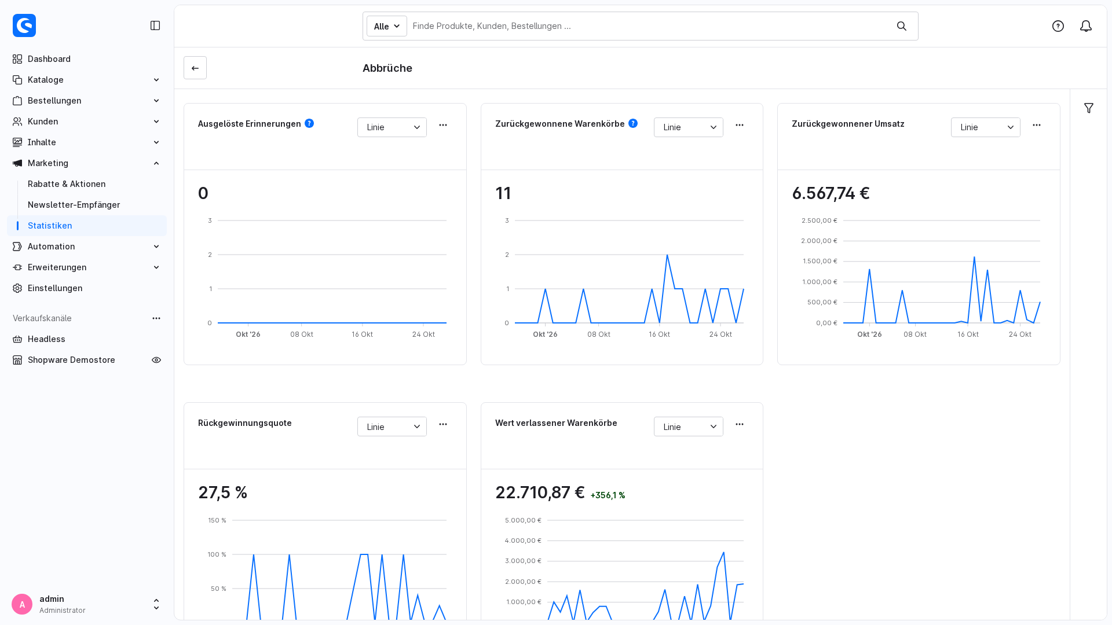Open the notifications bell icon
Screen dimensions: 1112x625
coord(1086,26)
